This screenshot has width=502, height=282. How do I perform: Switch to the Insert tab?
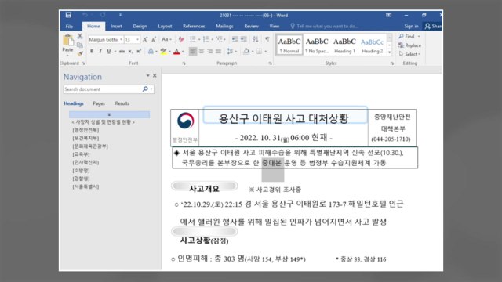click(x=116, y=26)
